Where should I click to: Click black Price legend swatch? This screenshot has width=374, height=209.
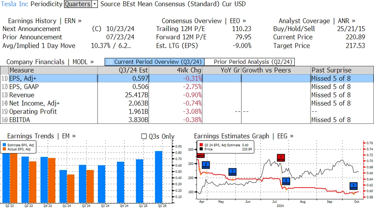[201, 149]
